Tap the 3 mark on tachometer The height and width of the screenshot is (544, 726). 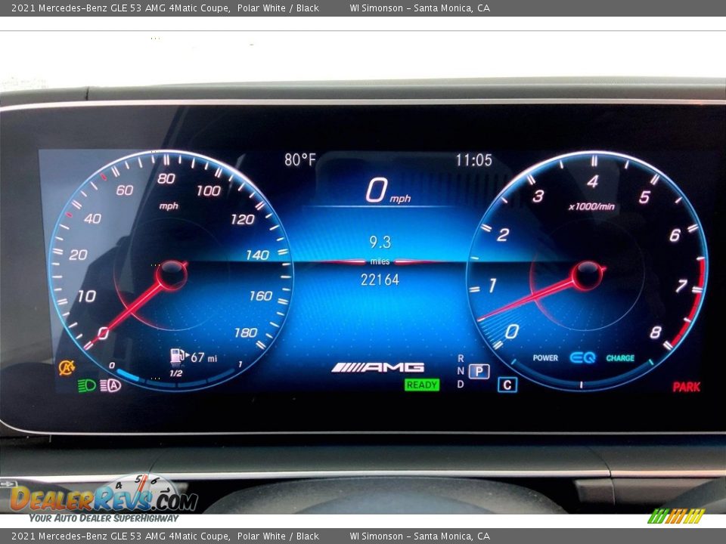coord(538,196)
